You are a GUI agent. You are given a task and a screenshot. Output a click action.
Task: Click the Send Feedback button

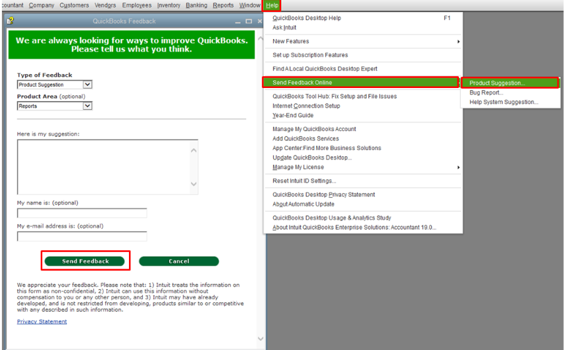(x=85, y=261)
